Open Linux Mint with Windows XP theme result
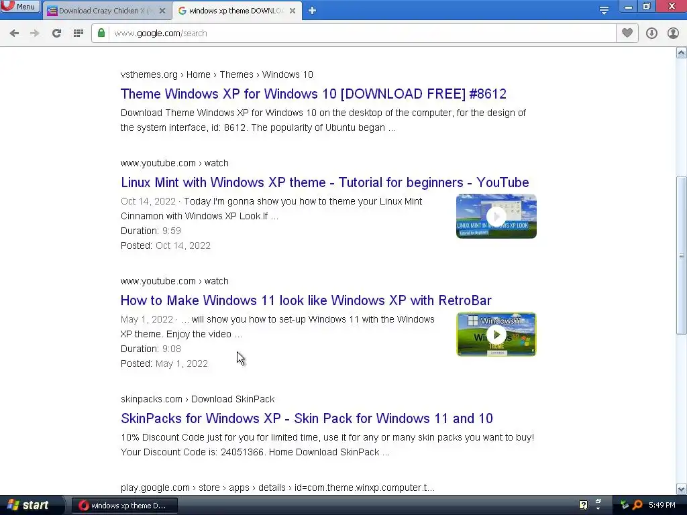This screenshot has width=687, height=515. [325, 182]
